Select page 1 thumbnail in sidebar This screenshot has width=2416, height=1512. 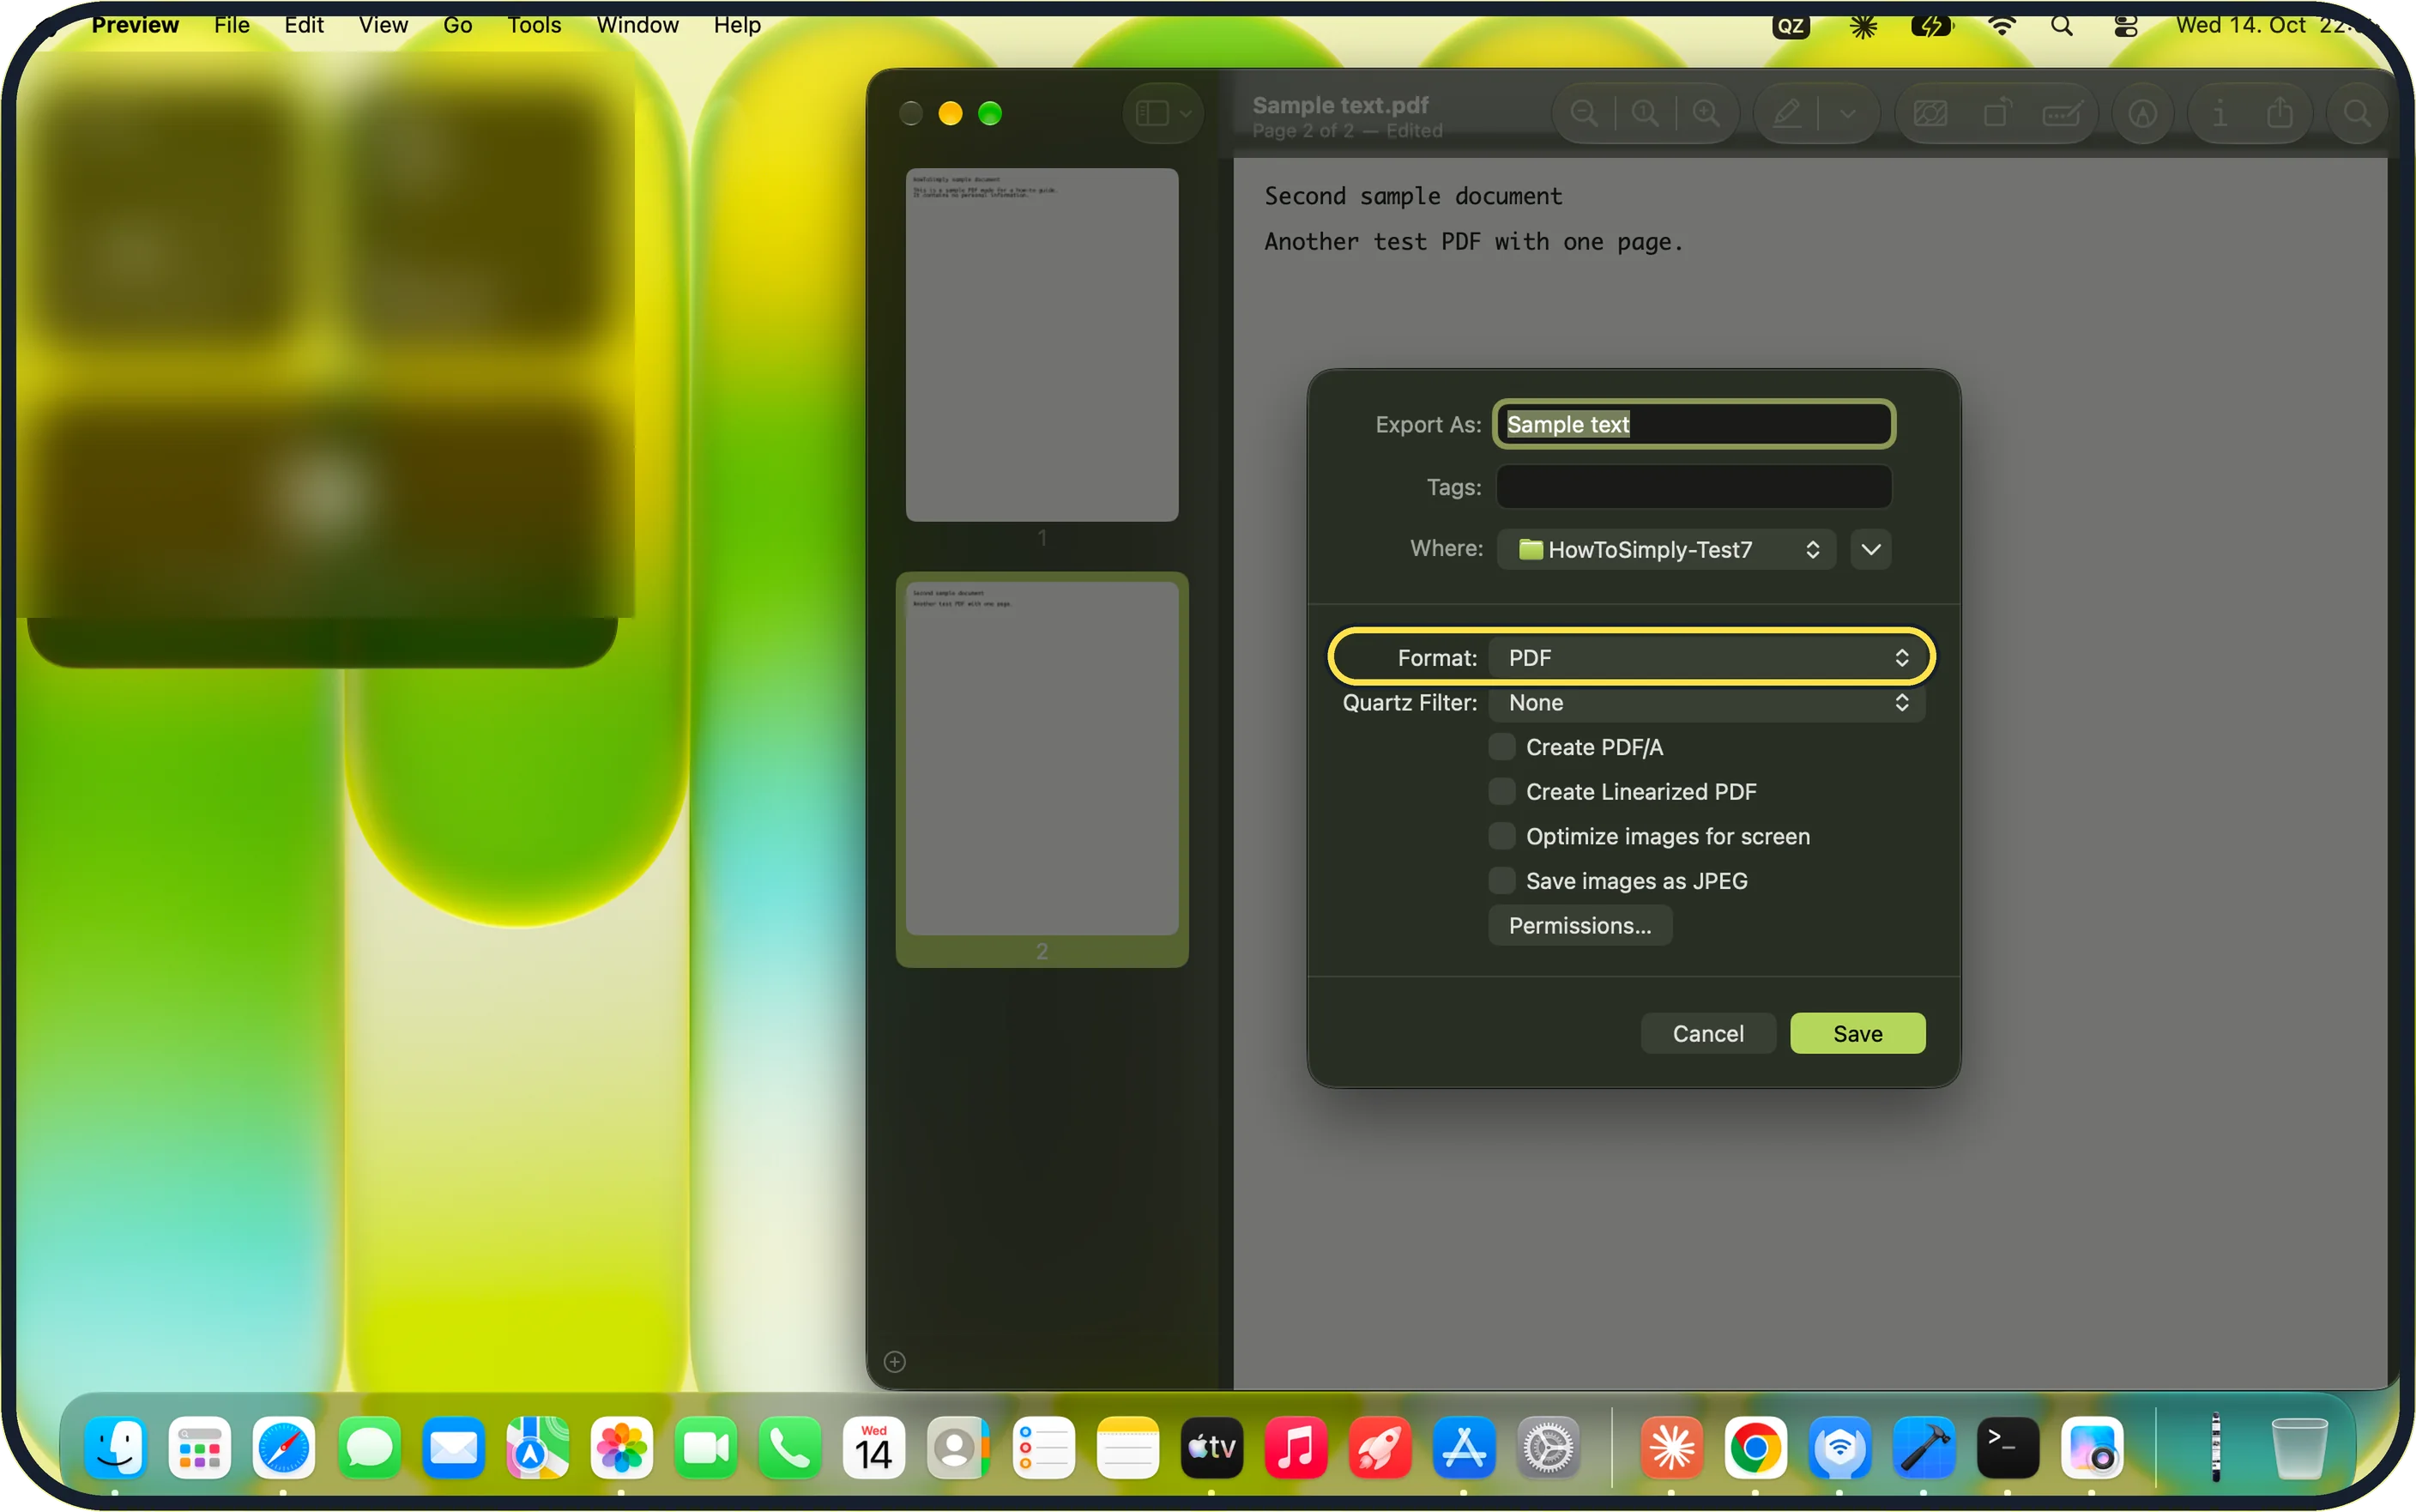[1042, 344]
